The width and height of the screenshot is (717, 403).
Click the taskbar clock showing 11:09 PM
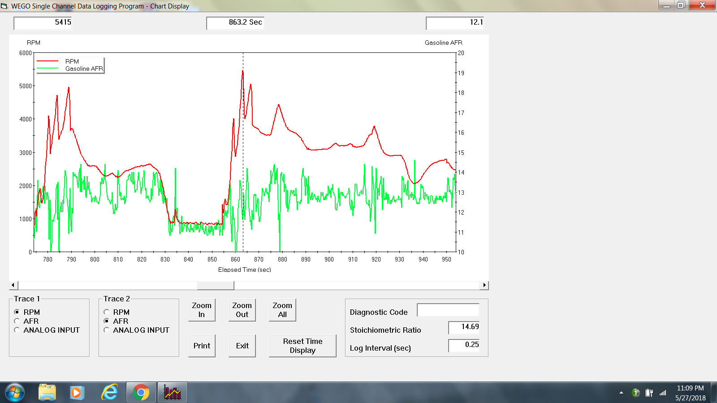coord(690,393)
